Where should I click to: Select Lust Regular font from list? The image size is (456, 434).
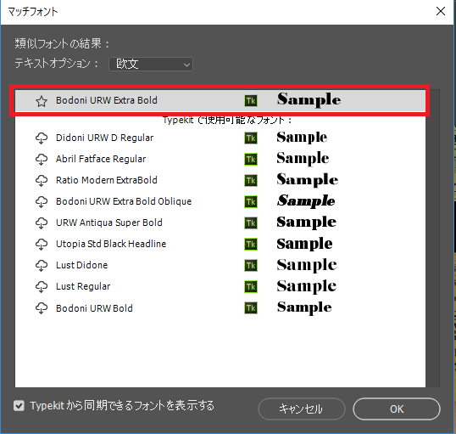(x=220, y=286)
